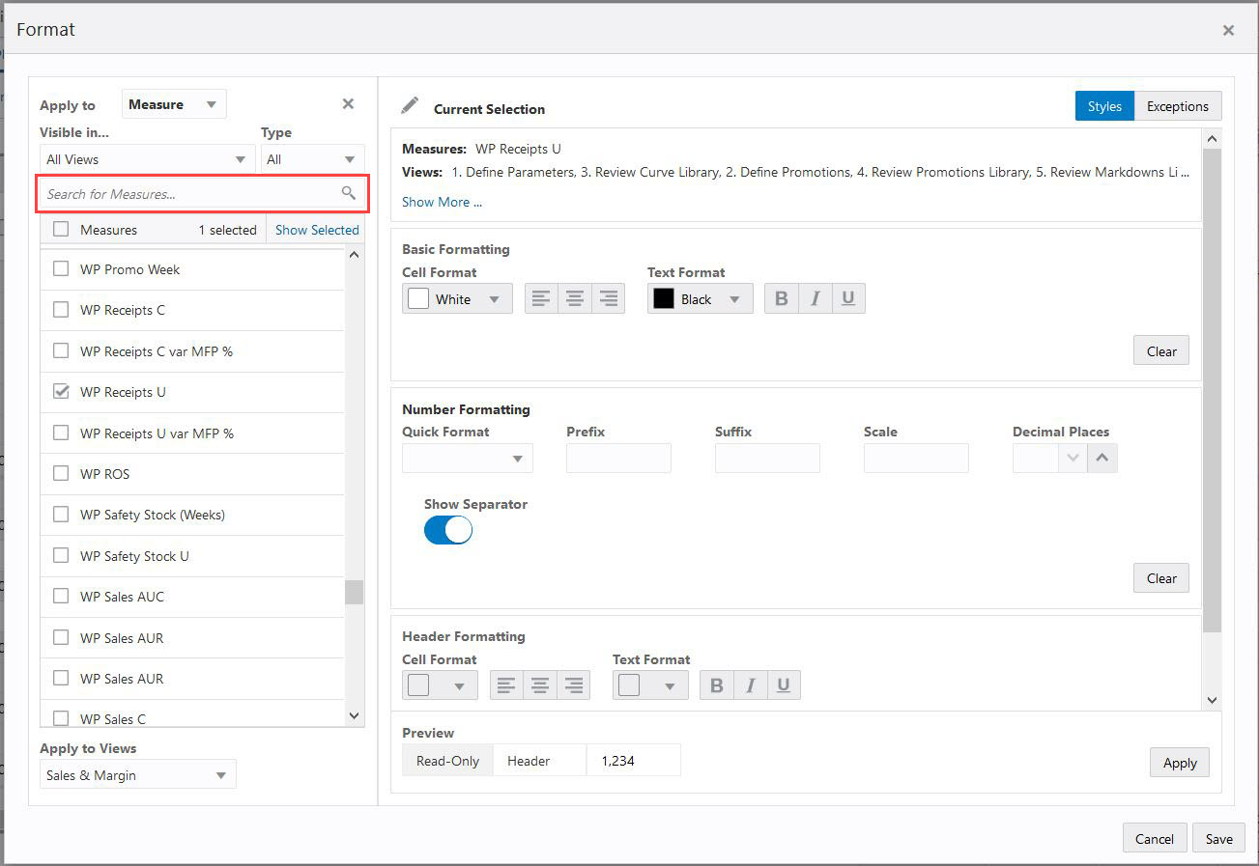The height and width of the screenshot is (866, 1259).
Task: Click the measures list scroll-down arrow
Action: pyautogui.click(x=354, y=715)
